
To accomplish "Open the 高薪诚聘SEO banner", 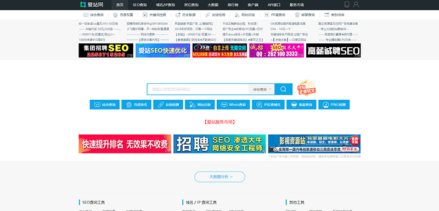I will [334, 50].
